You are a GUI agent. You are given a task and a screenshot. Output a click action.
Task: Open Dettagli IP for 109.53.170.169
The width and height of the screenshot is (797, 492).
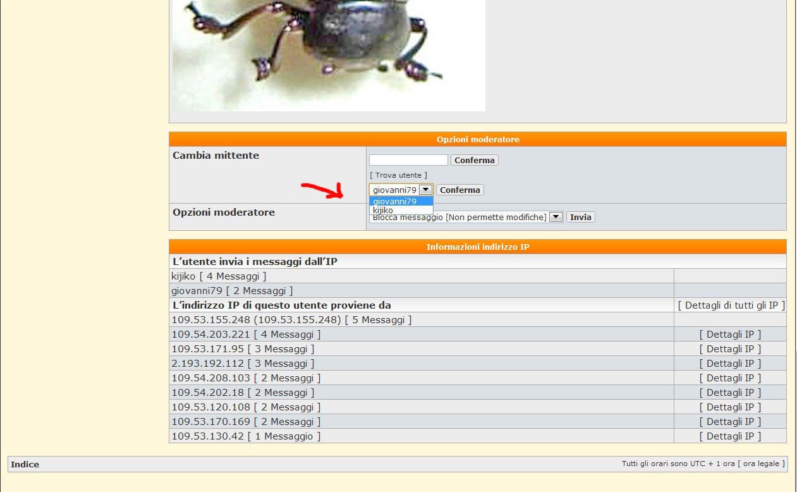[730, 422]
